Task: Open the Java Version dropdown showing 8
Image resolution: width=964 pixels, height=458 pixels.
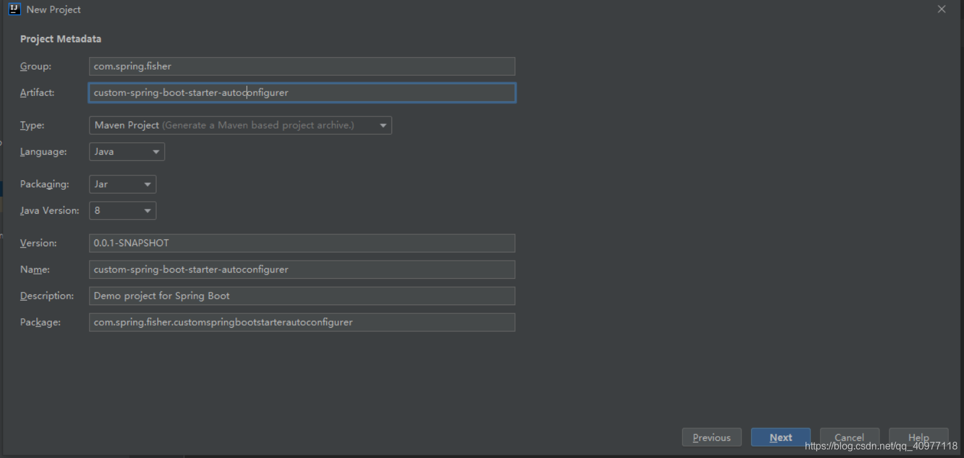Action: click(123, 211)
